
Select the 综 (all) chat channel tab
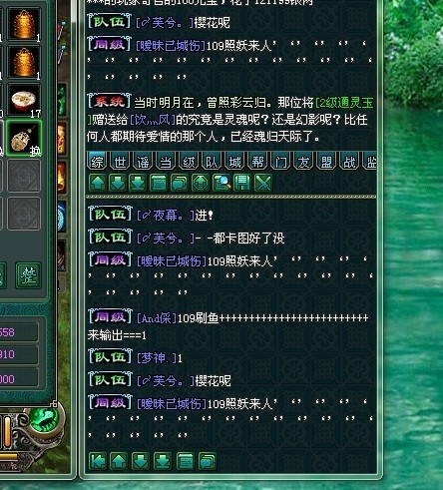pyautogui.click(x=97, y=162)
